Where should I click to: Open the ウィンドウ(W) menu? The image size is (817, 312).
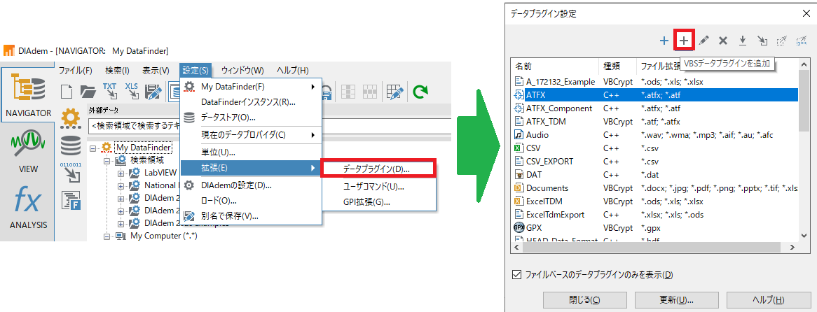point(242,70)
